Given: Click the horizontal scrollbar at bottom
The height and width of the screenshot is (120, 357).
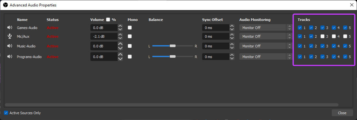Looking at the screenshot, I should coord(172,105).
